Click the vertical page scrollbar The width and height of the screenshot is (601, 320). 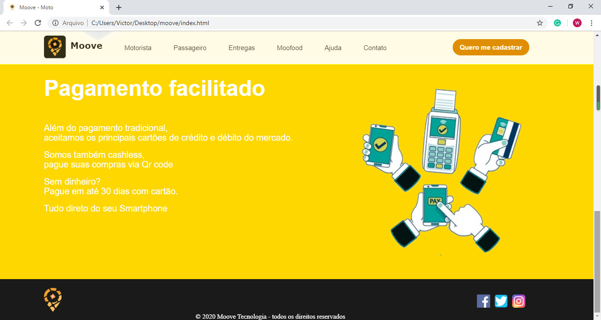point(597,97)
